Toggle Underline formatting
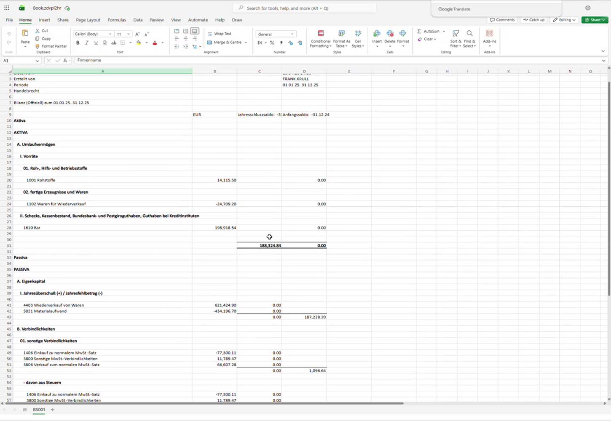The height and width of the screenshot is (421, 611). (96, 43)
